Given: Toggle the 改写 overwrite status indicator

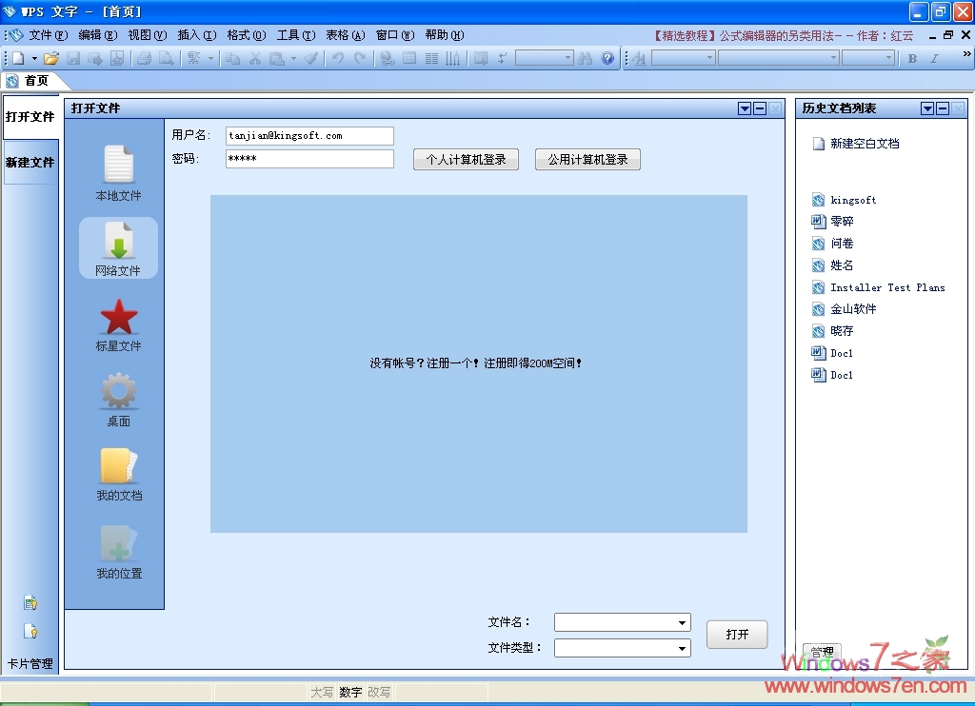Looking at the screenshot, I should [x=379, y=692].
